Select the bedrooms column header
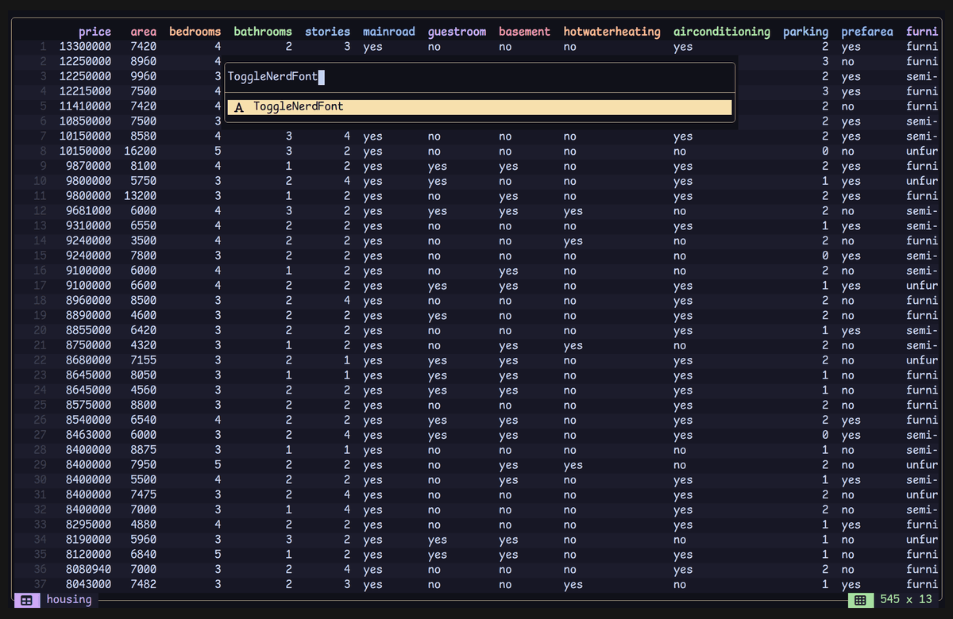This screenshot has height=619, width=953. (x=195, y=32)
